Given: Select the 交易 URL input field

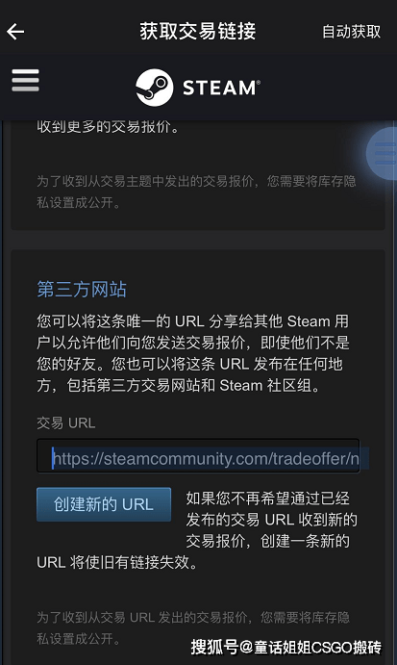Looking at the screenshot, I should (x=198, y=456).
